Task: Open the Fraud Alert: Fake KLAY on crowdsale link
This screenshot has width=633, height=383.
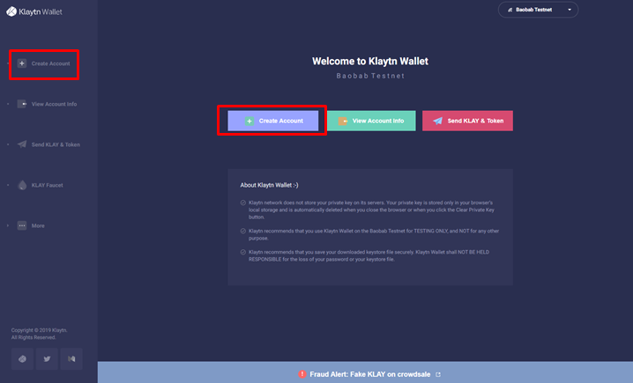Action: click(x=369, y=374)
